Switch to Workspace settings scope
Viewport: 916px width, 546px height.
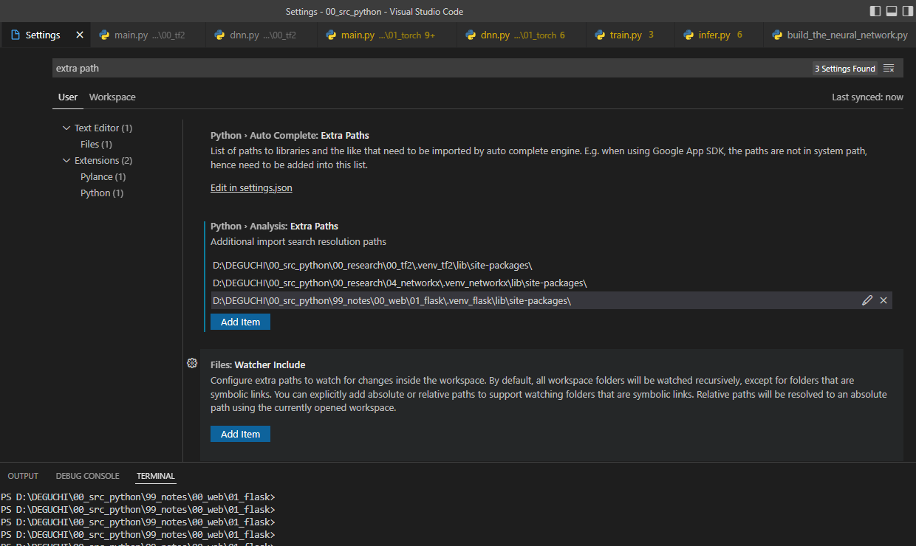click(x=112, y=97)
